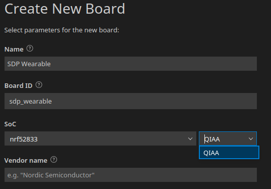Click the Vendor name question mark icon
Image resolution: width=271 pixels, height=189 pixels.
[x=54, y=160]
